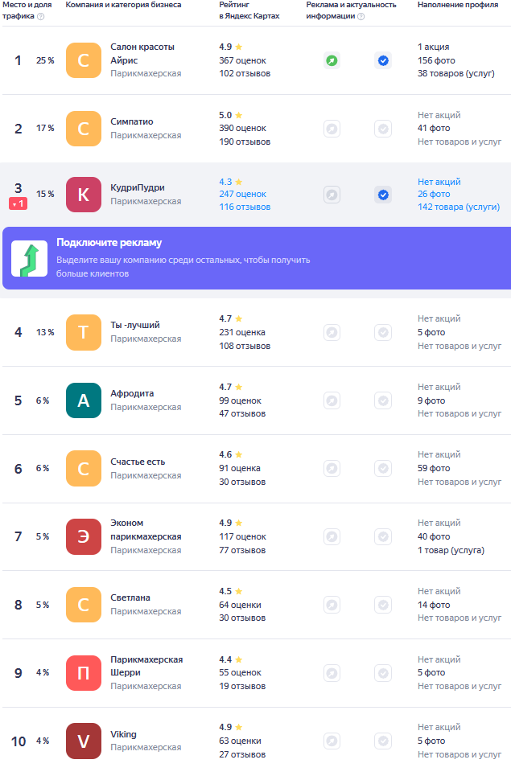Select company name 'Счастье есть'
This screenshot has width=511, height=776.
click(x=138, y=462)
